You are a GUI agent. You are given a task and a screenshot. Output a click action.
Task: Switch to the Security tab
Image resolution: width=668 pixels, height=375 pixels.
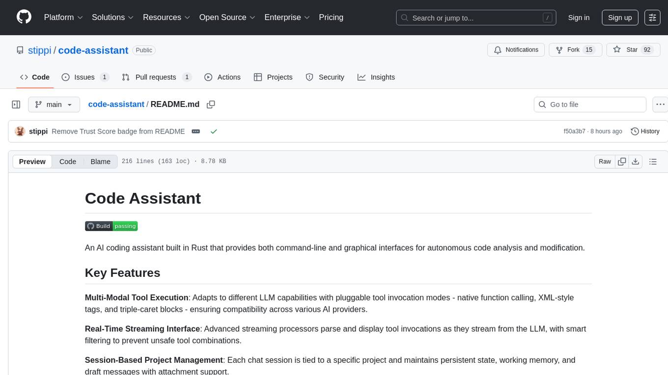325,77
